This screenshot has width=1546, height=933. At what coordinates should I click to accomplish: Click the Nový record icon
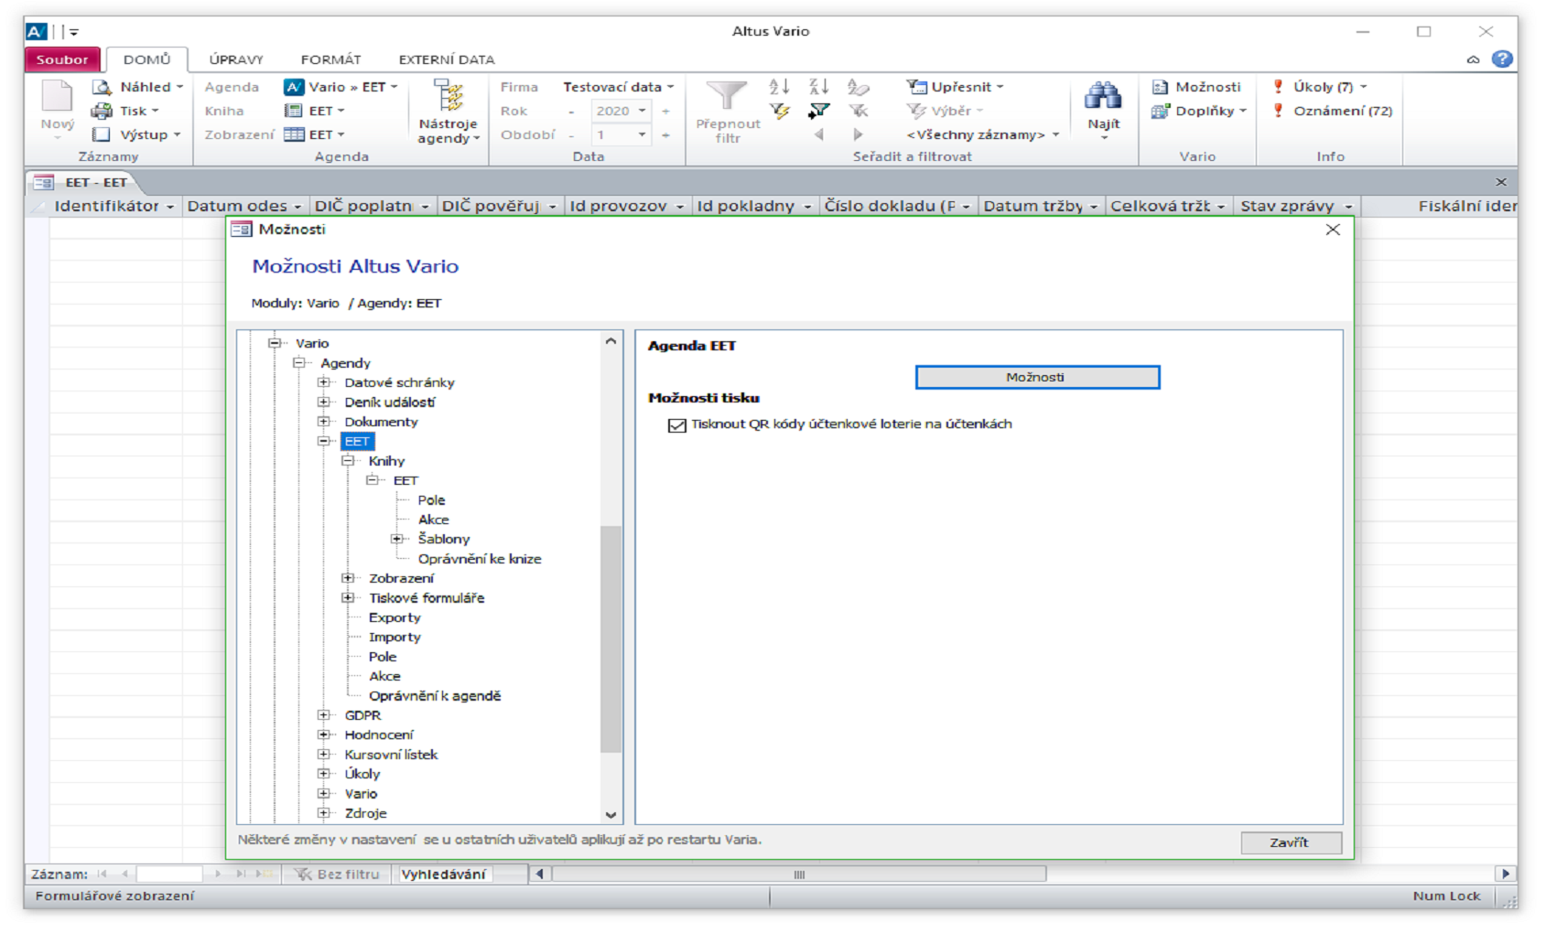pos(57,97)
